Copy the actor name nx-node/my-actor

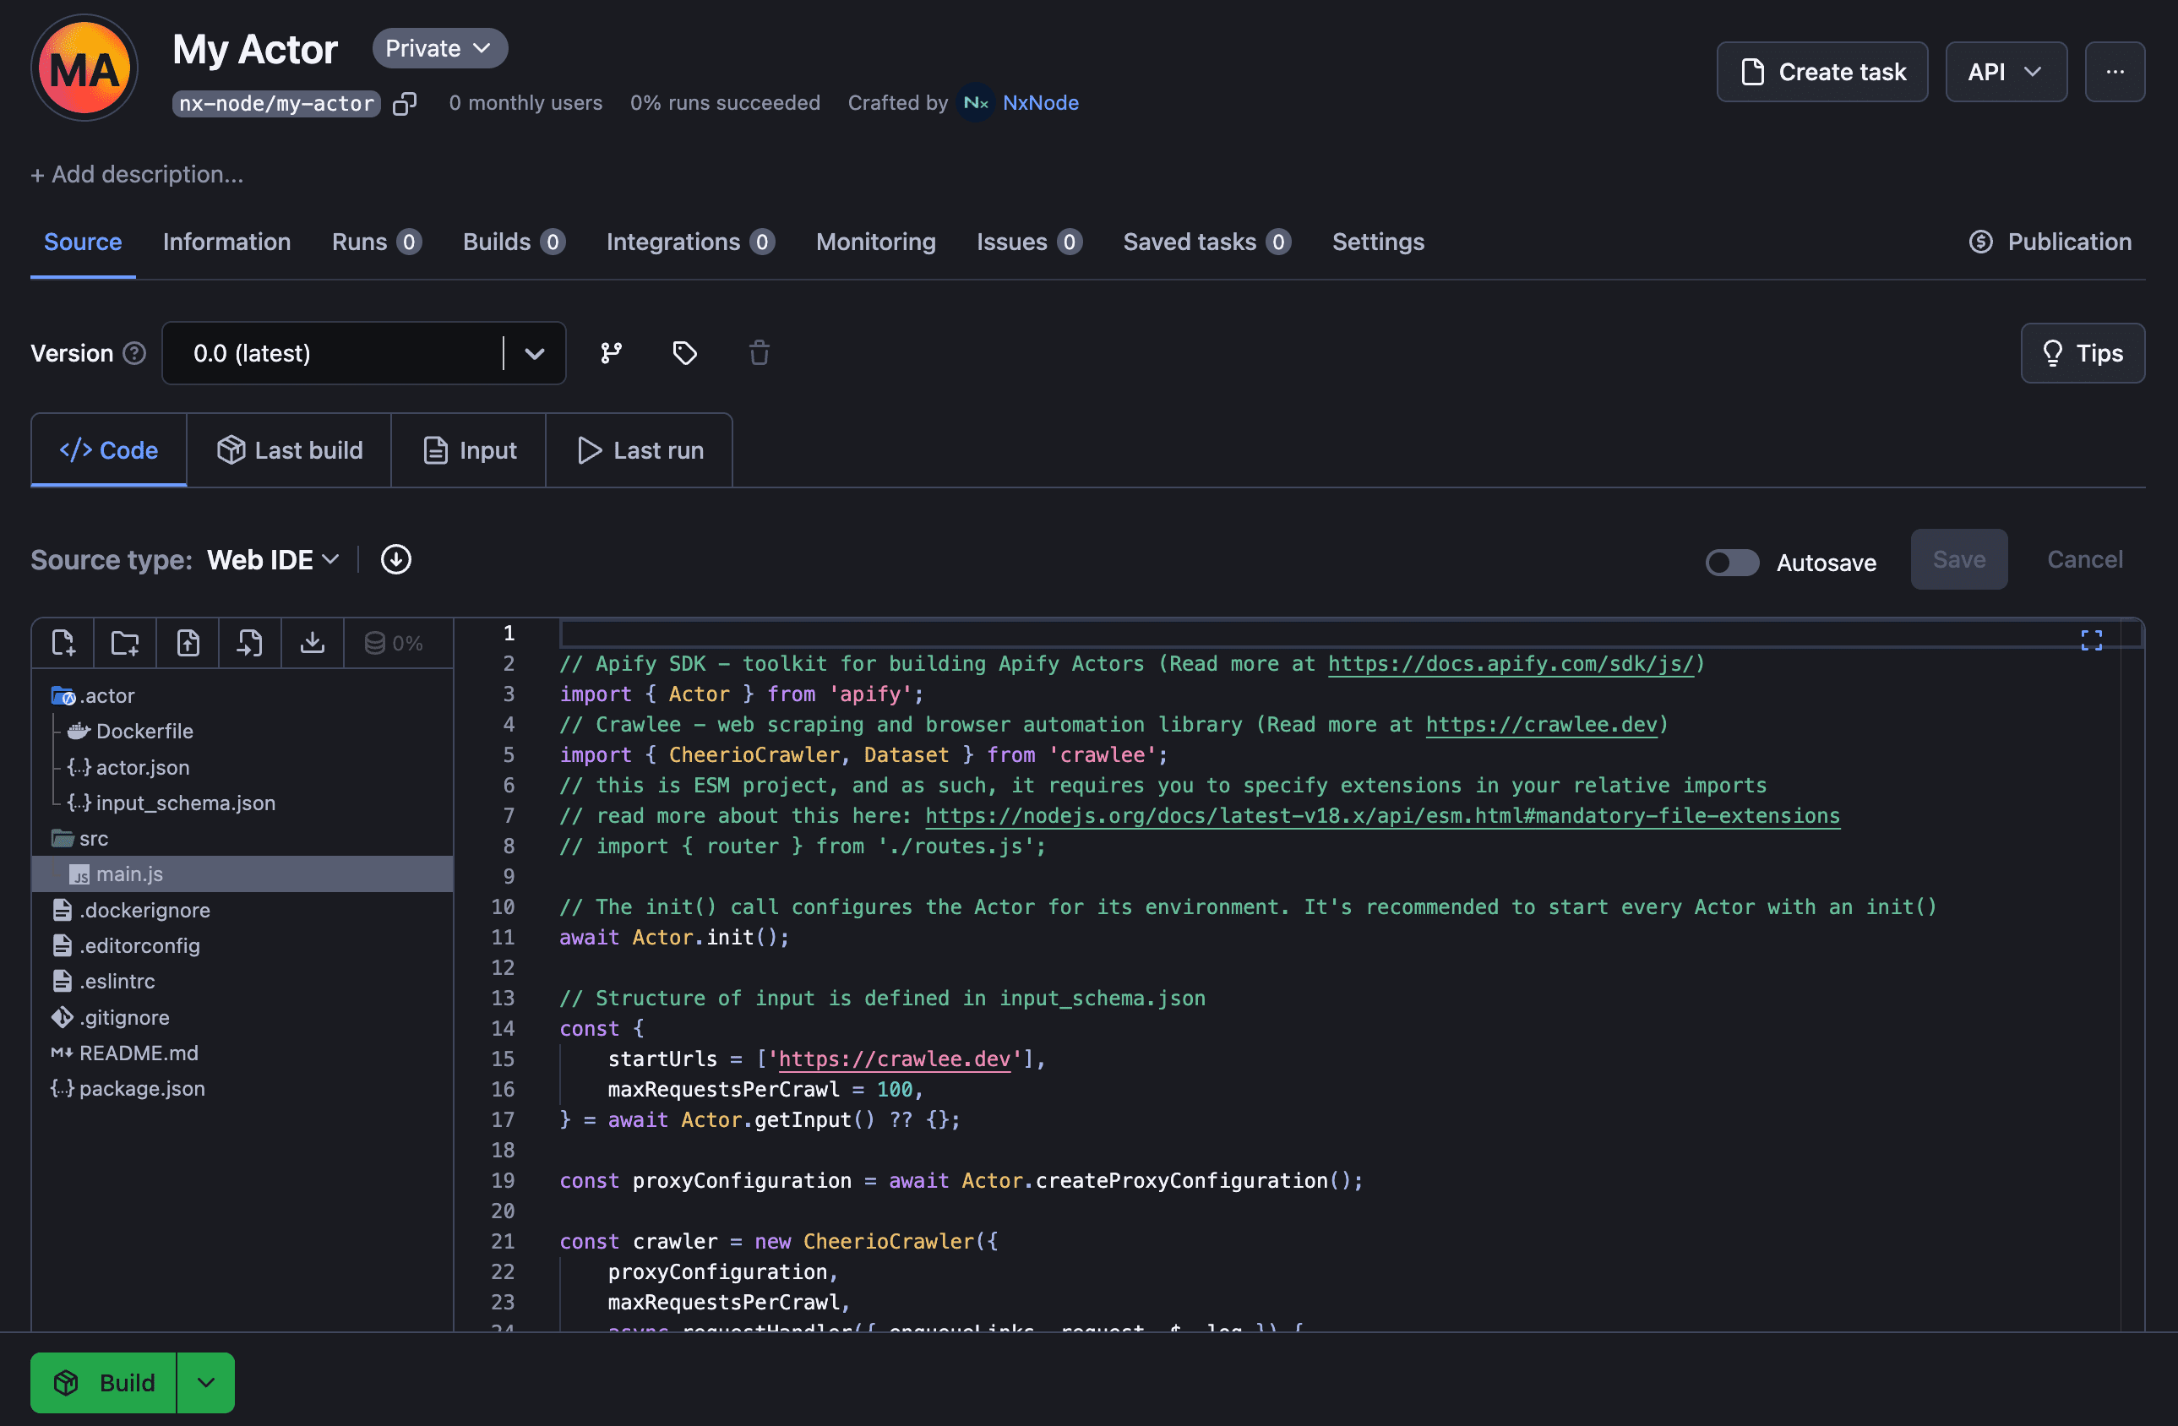406,103
